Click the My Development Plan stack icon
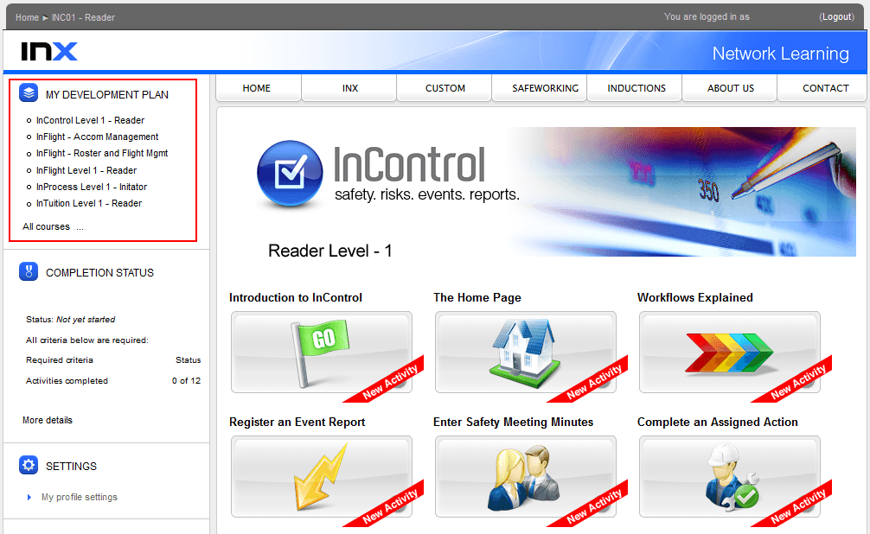Viewport: 870px width, 534px height. pos(29,92)
